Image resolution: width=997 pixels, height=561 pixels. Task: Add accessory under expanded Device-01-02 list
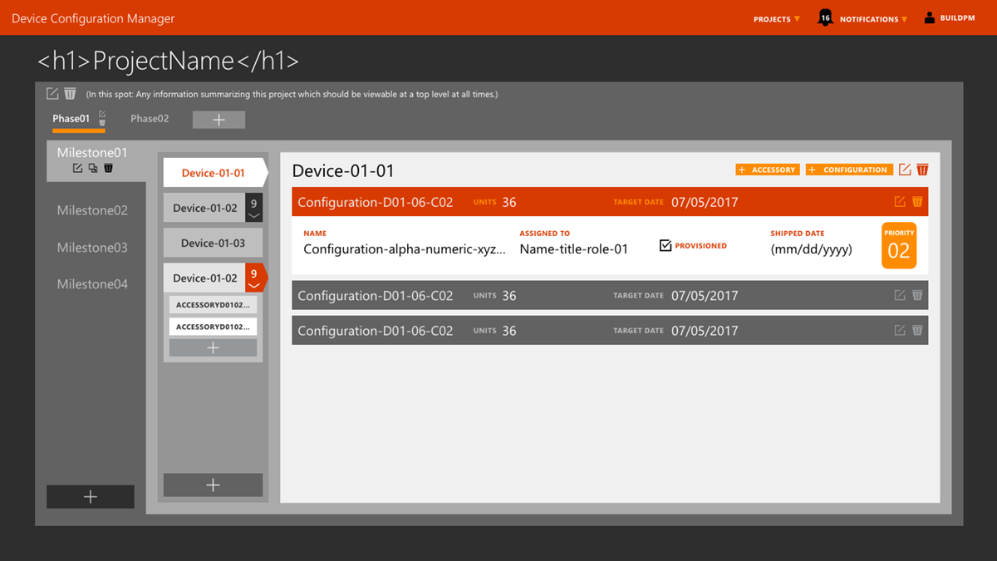click(213, 348)
